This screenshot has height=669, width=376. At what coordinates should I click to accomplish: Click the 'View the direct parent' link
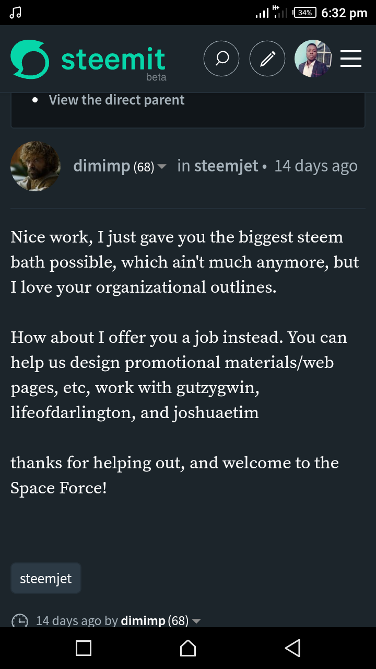click(x=116, y=100)
